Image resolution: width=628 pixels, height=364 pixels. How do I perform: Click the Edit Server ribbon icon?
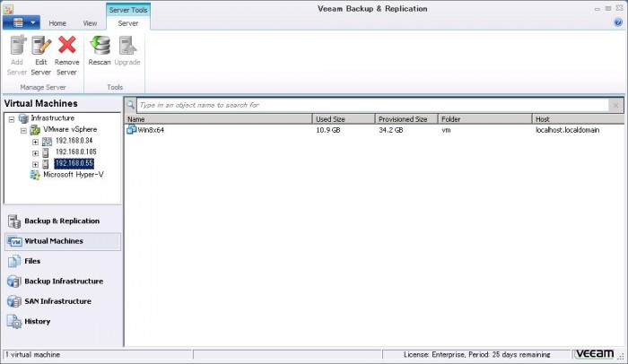40,47
